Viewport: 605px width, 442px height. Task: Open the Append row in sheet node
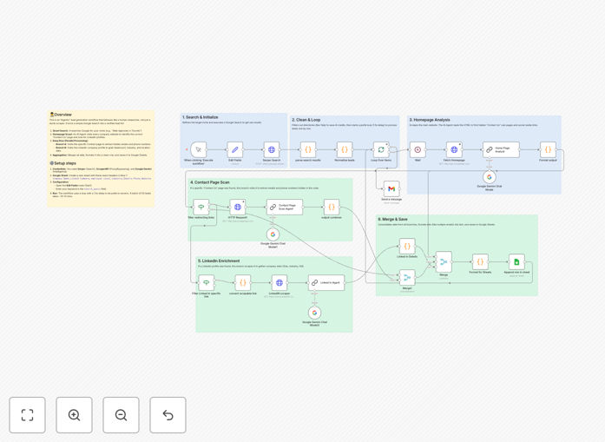pyautogui.click(x=516, y=262)
